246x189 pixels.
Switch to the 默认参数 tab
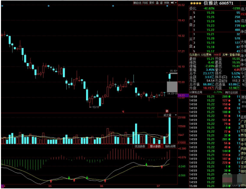pyautogui.click(x=155, y=146)
